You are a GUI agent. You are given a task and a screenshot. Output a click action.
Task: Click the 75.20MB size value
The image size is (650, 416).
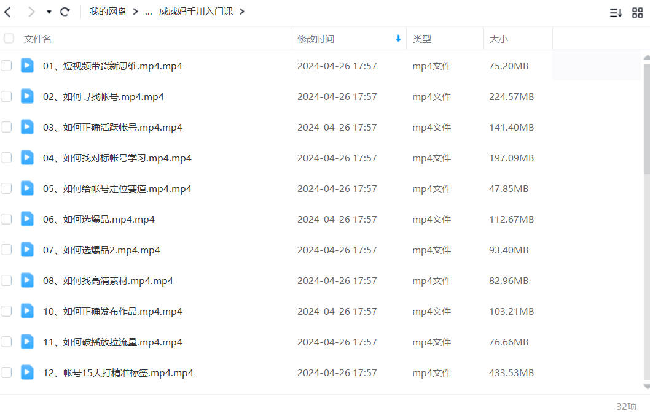coord(509,66)
